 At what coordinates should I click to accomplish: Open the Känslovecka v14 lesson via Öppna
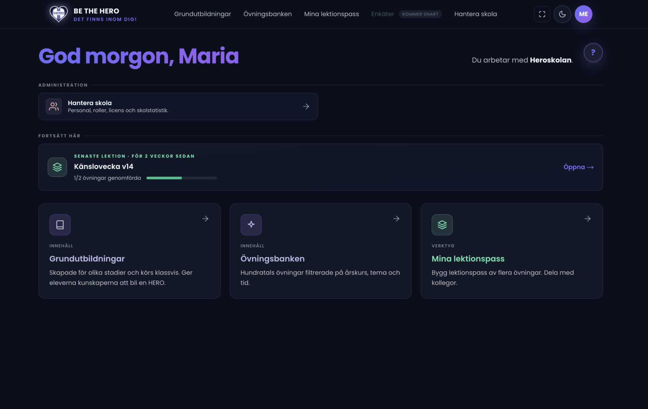(578, 167)
